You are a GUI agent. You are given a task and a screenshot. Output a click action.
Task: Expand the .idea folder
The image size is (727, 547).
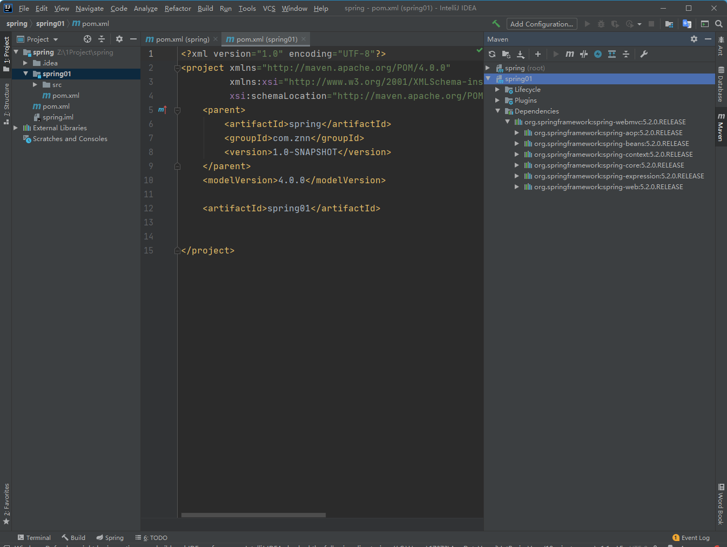click(x=25, y=63)
